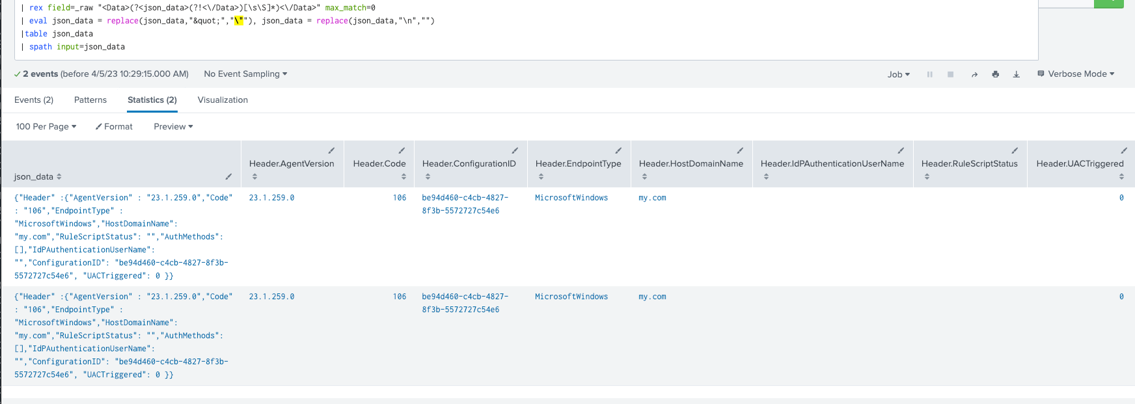
Task: Edit the json_data column format
Action: [x=228, y=176]
